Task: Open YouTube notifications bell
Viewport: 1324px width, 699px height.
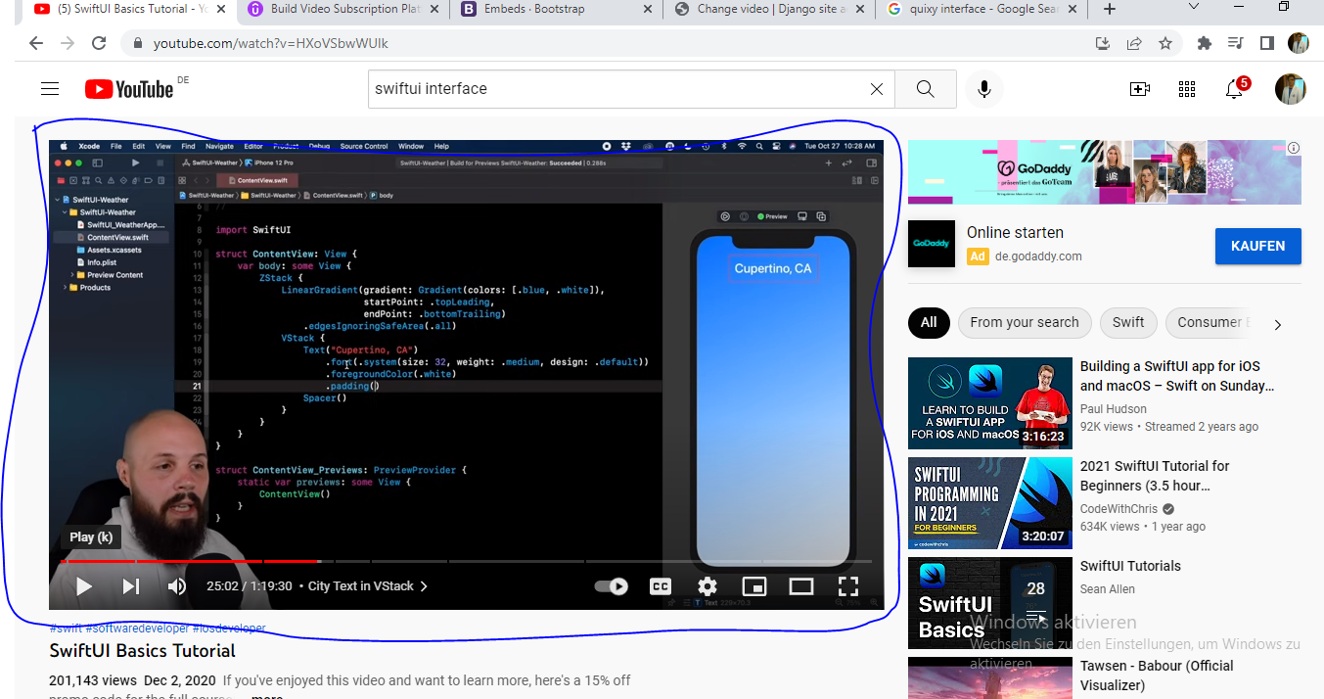Action: click(x=1235, y=89)
